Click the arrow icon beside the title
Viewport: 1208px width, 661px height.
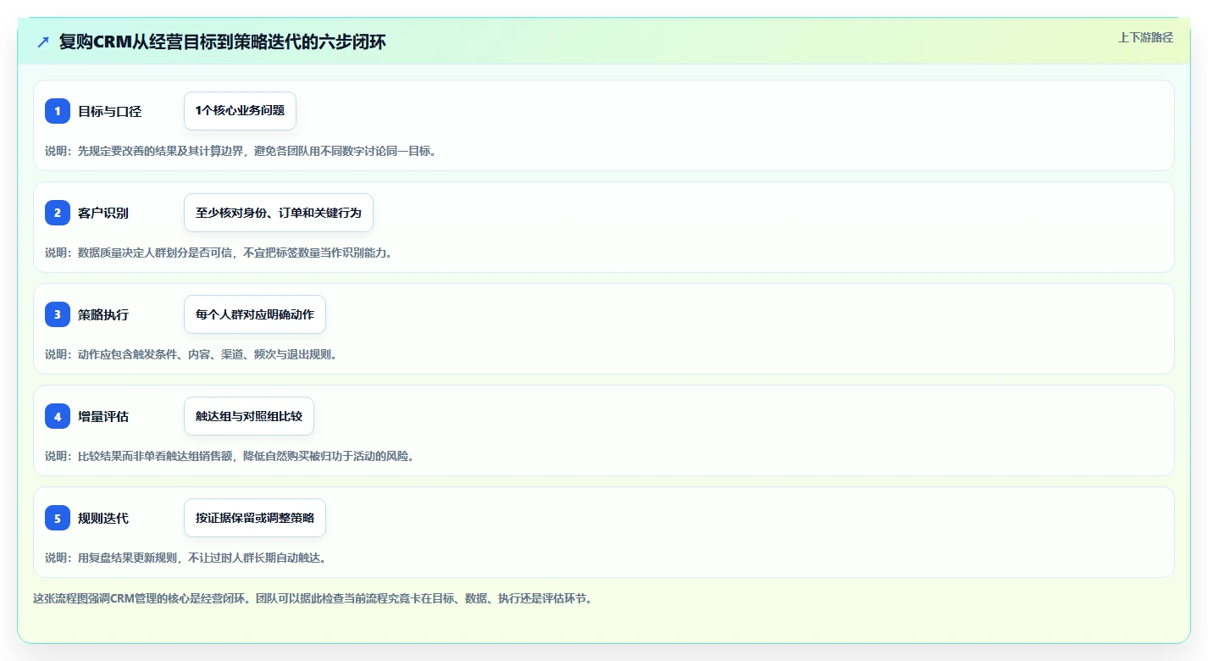click(43, 42)
